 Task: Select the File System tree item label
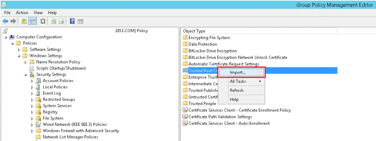pyautogui.click(x=53, y=118)
